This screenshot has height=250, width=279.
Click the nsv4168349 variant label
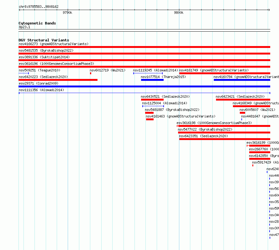tap(256, 103)
